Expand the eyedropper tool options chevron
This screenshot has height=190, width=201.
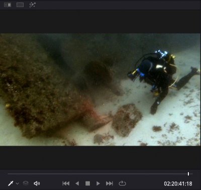[17, 183]
